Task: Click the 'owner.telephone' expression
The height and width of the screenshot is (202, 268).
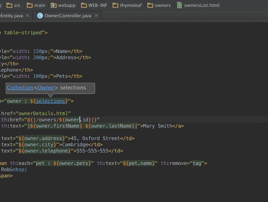Action: pos(46,151)
